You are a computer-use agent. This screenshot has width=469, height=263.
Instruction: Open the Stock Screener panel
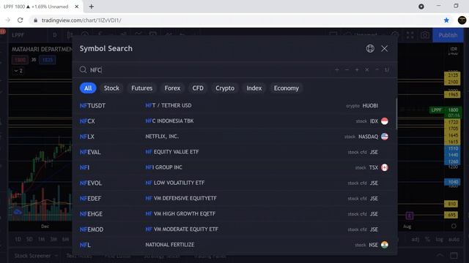coord(32,256)
